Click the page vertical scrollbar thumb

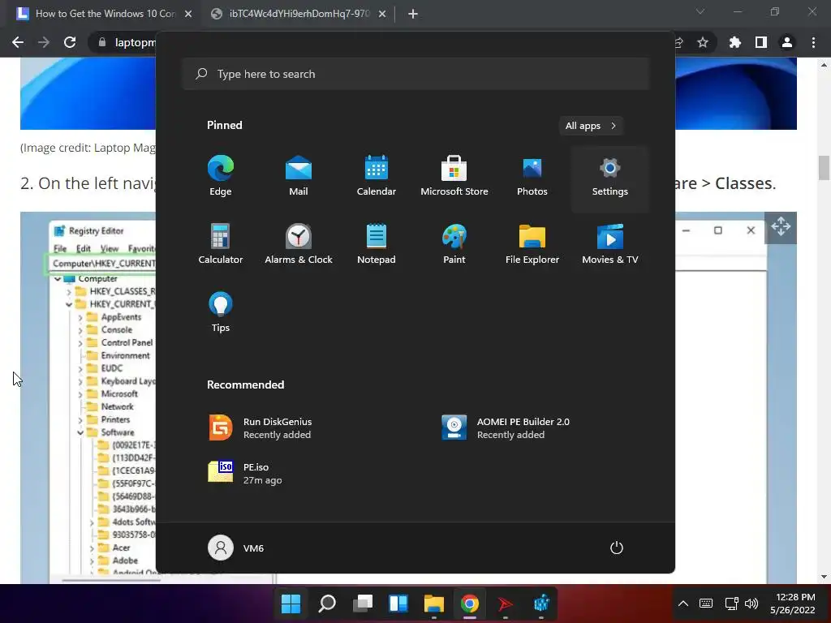point(824,169)
